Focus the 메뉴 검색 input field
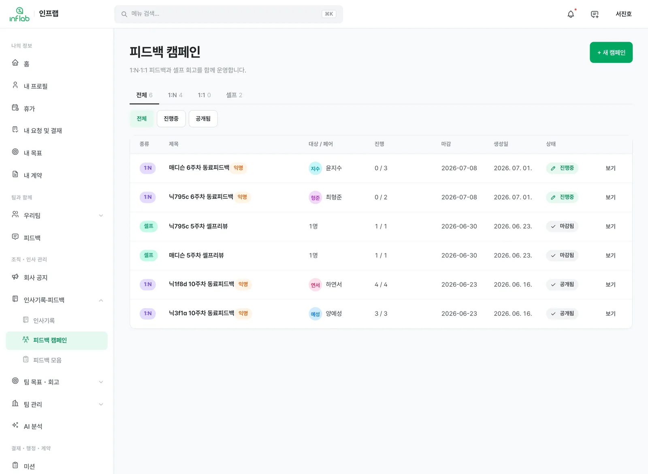 point(228,14)
